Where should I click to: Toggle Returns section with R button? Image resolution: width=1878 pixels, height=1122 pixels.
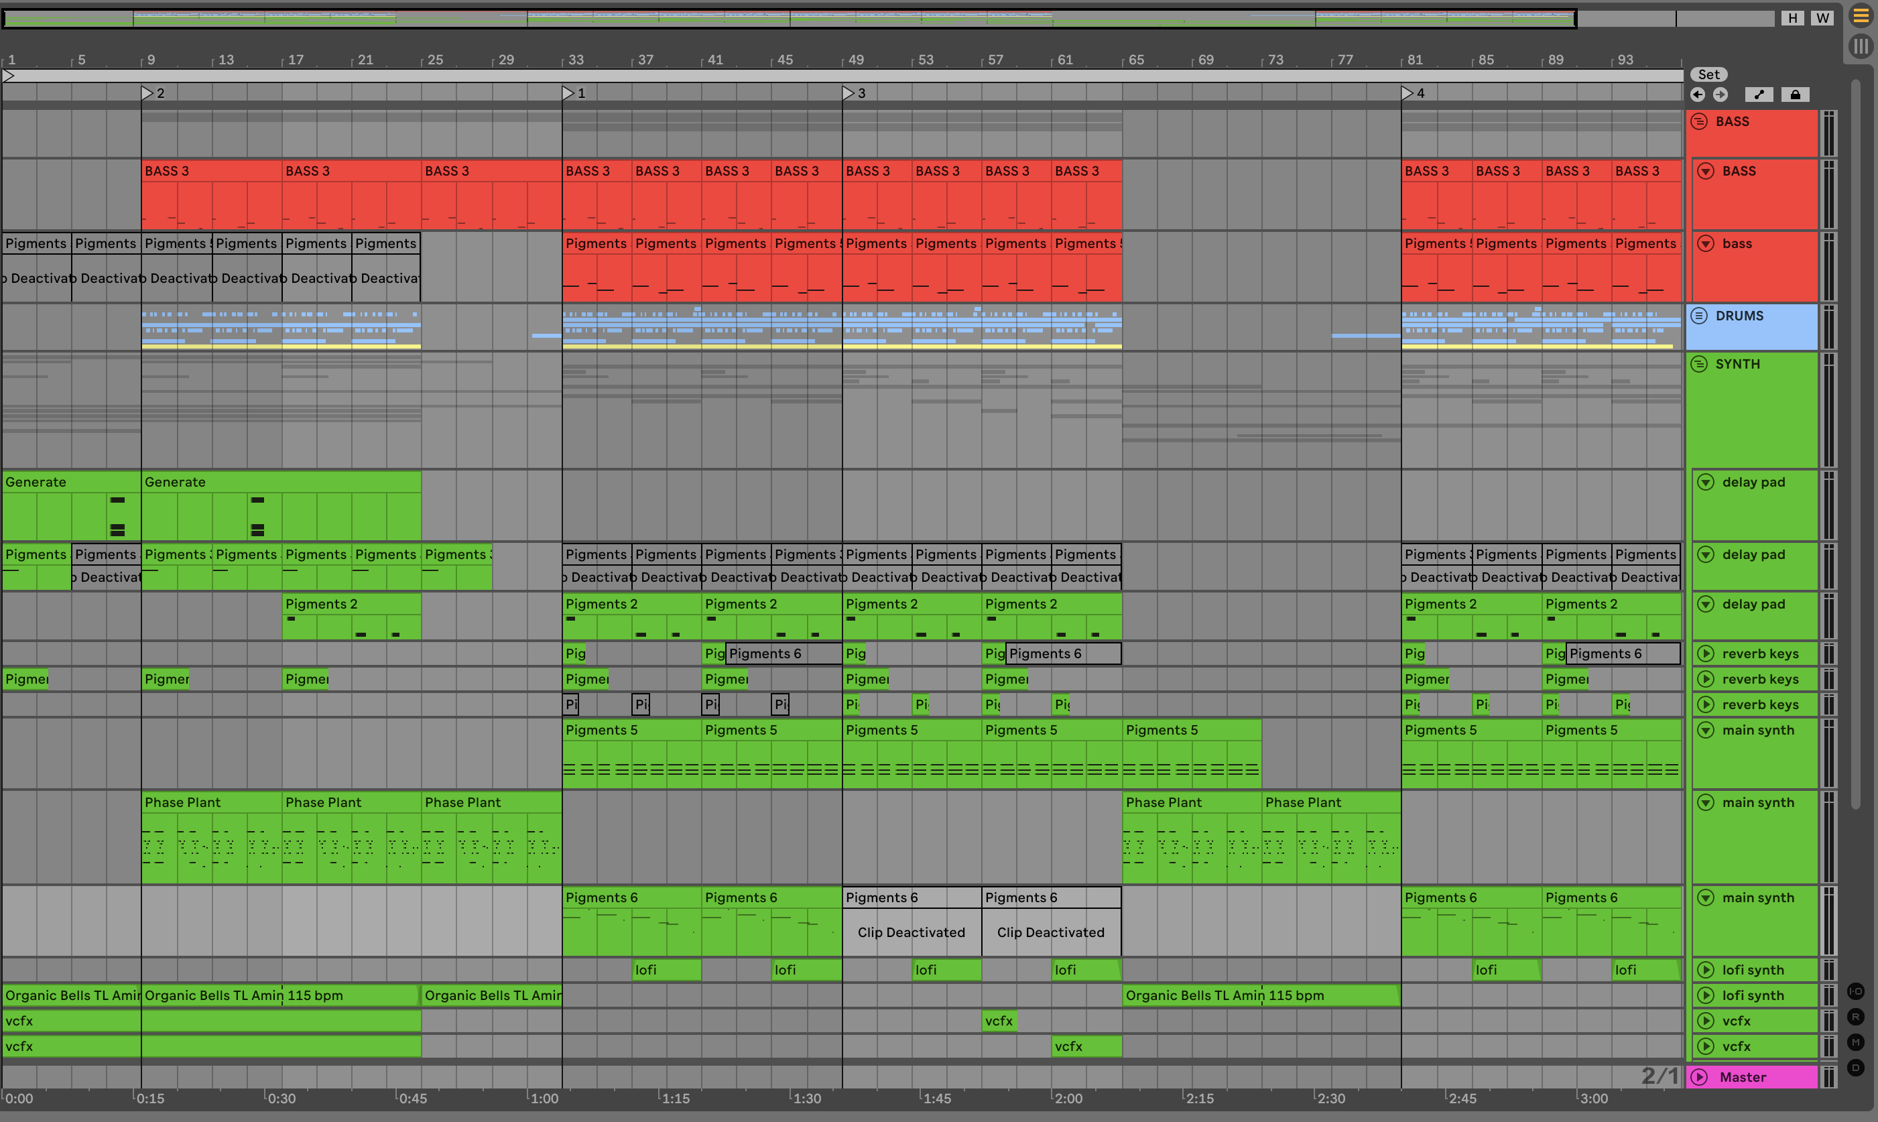click(x=1855, y=1017)
